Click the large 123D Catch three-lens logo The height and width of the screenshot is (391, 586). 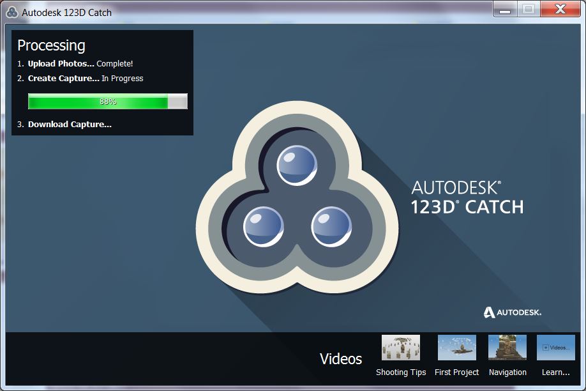[297, 197]
